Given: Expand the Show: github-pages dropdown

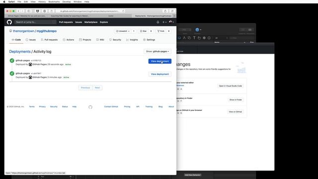Looking at the screenshot, I should coord(158,52).
